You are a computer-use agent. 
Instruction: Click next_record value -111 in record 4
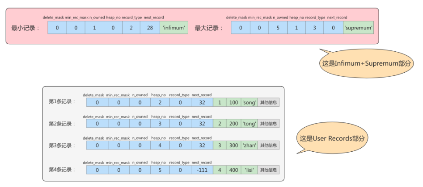[202, 170]
